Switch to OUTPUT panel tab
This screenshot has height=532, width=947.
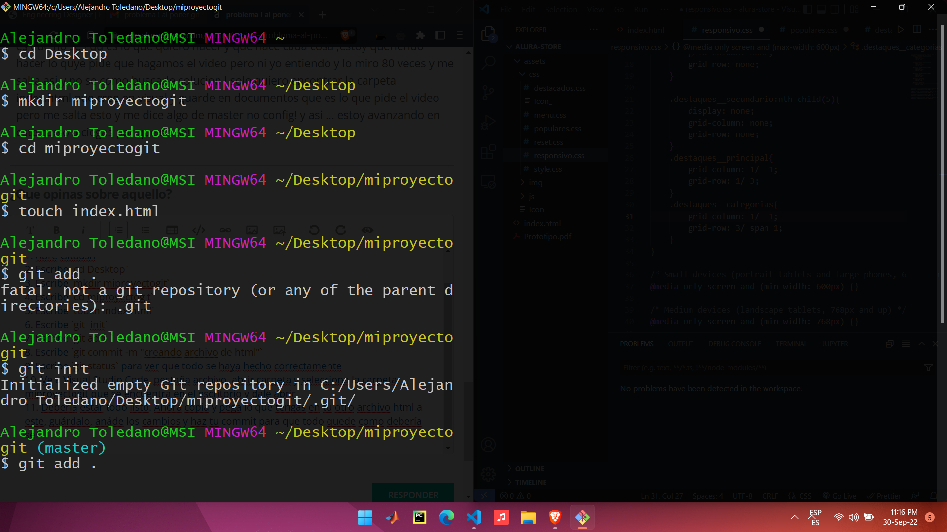[x=681, y=344]
